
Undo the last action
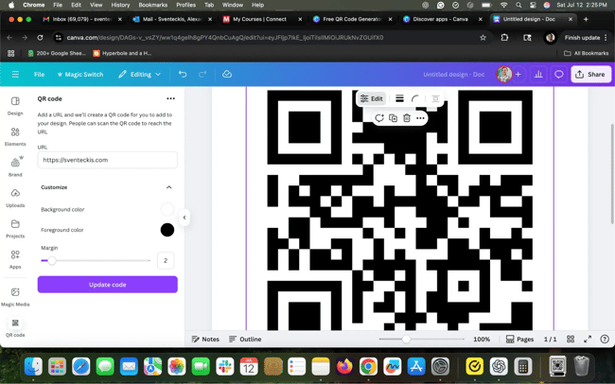pos(183,74)
